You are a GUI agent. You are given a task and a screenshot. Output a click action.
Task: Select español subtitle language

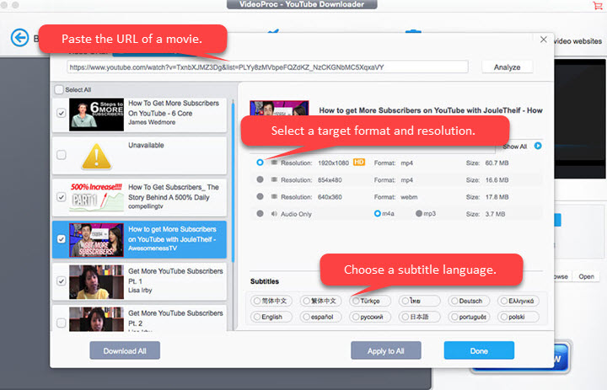[320, 317]
